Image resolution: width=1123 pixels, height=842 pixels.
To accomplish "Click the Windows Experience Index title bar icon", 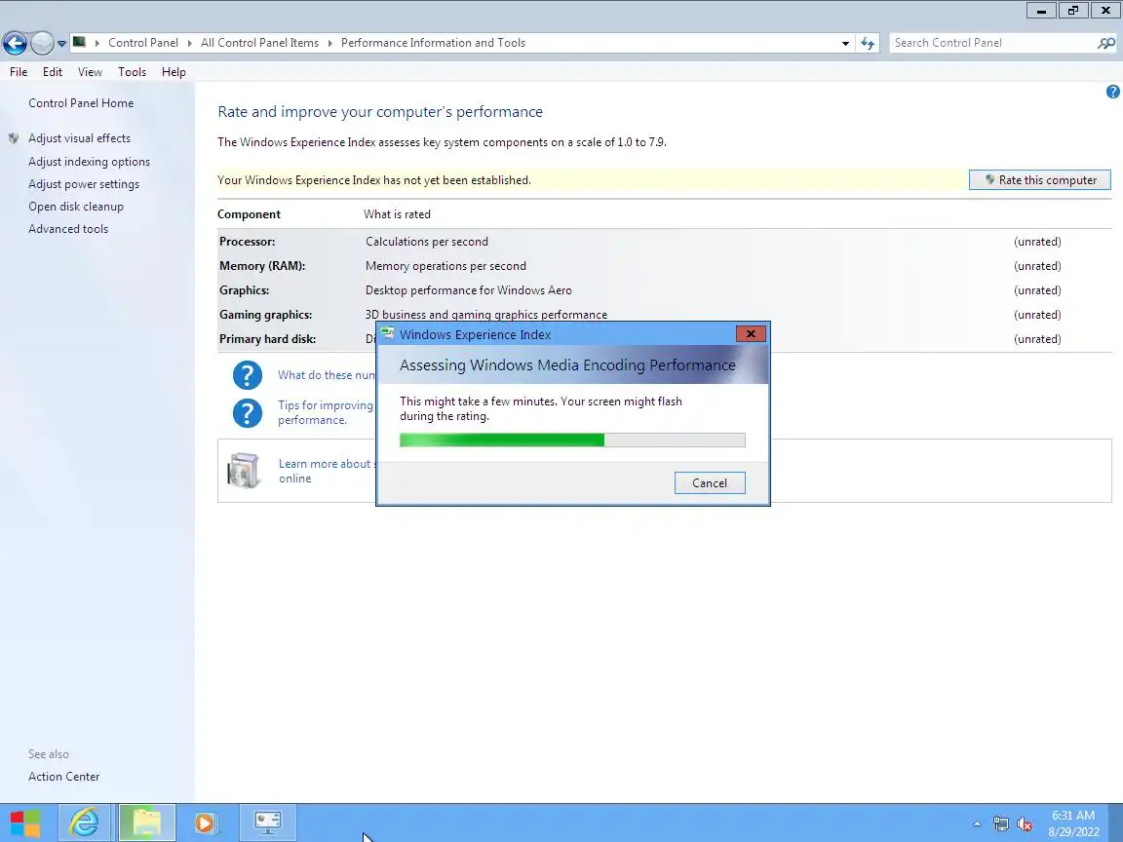I will [388, 333].
